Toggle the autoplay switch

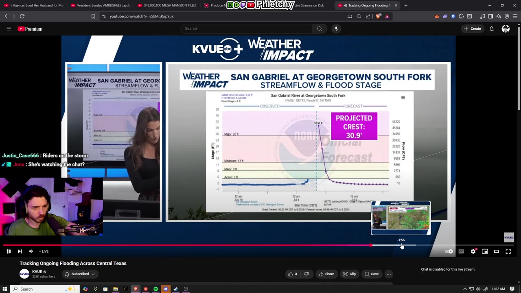449,251
